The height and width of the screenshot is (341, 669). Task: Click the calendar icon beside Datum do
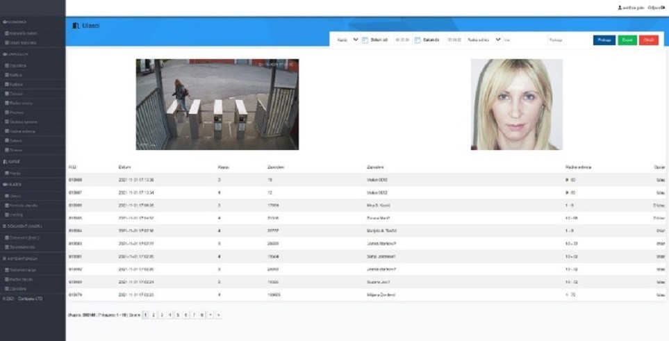[x=418, y=40]
